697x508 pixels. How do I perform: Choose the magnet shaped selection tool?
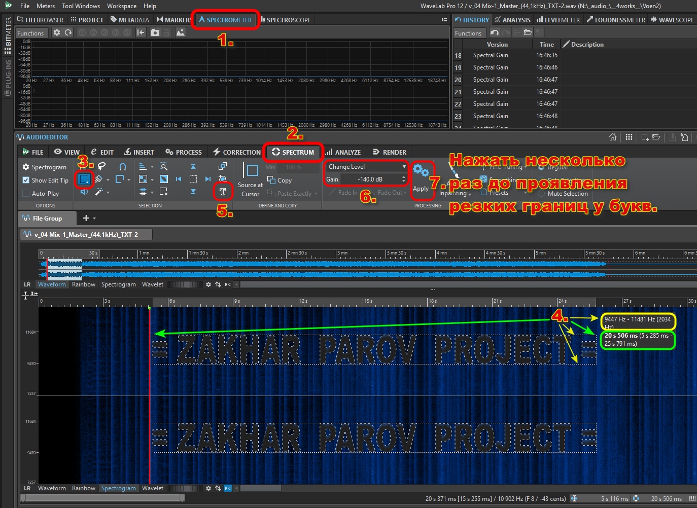(x=122, y=166)
